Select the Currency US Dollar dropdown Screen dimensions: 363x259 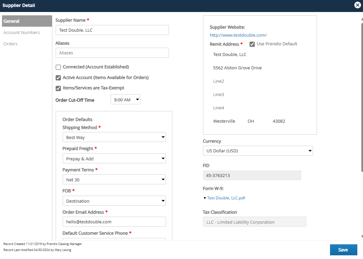pyautogui.click(x=258, y=151)
